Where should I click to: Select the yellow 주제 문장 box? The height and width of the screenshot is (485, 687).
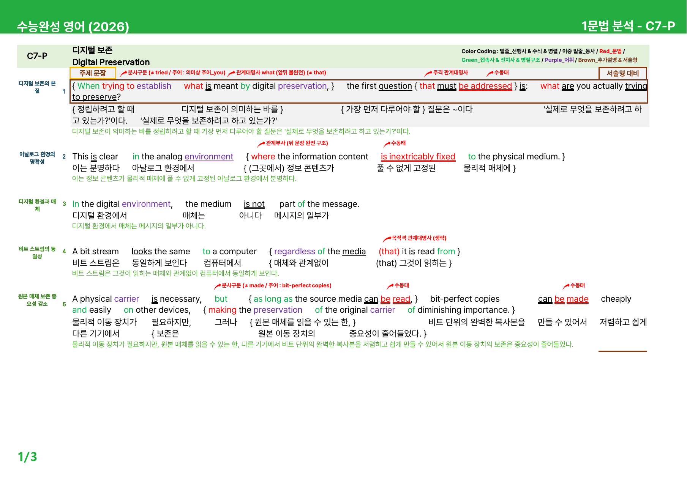pos(93,73)
